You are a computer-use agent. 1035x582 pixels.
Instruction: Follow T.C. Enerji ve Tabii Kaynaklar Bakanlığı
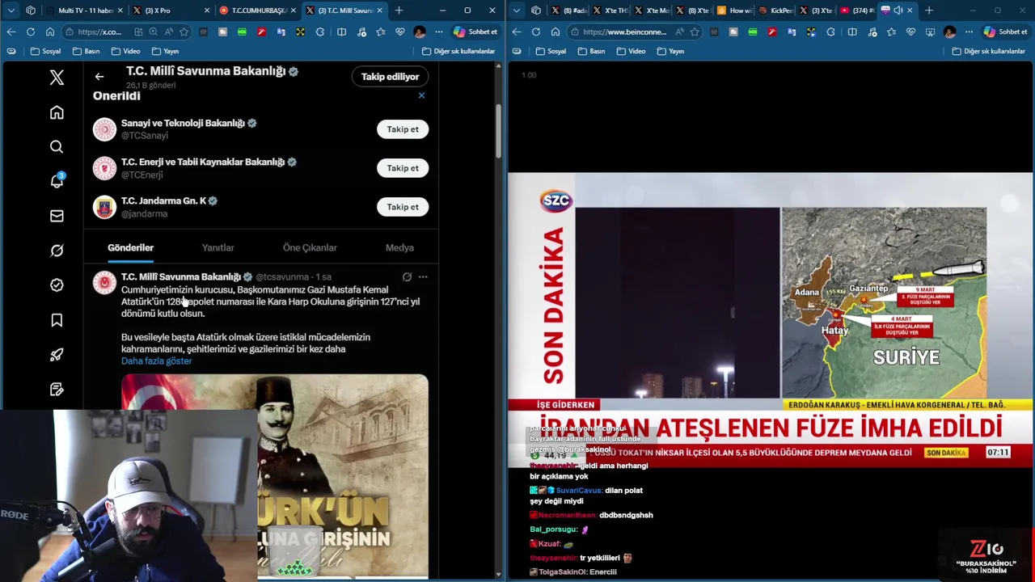click(403, 168)
